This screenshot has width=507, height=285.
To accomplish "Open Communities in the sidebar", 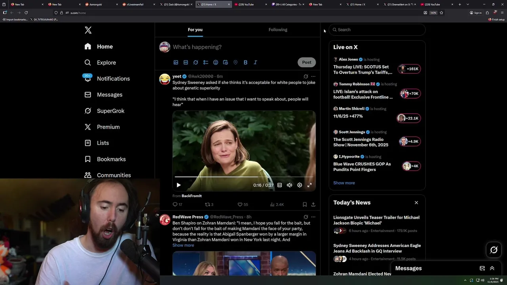I will click(108, 175).
